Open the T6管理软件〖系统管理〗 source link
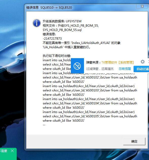This screenshot has width=149, height=160. tap(118, 62)
